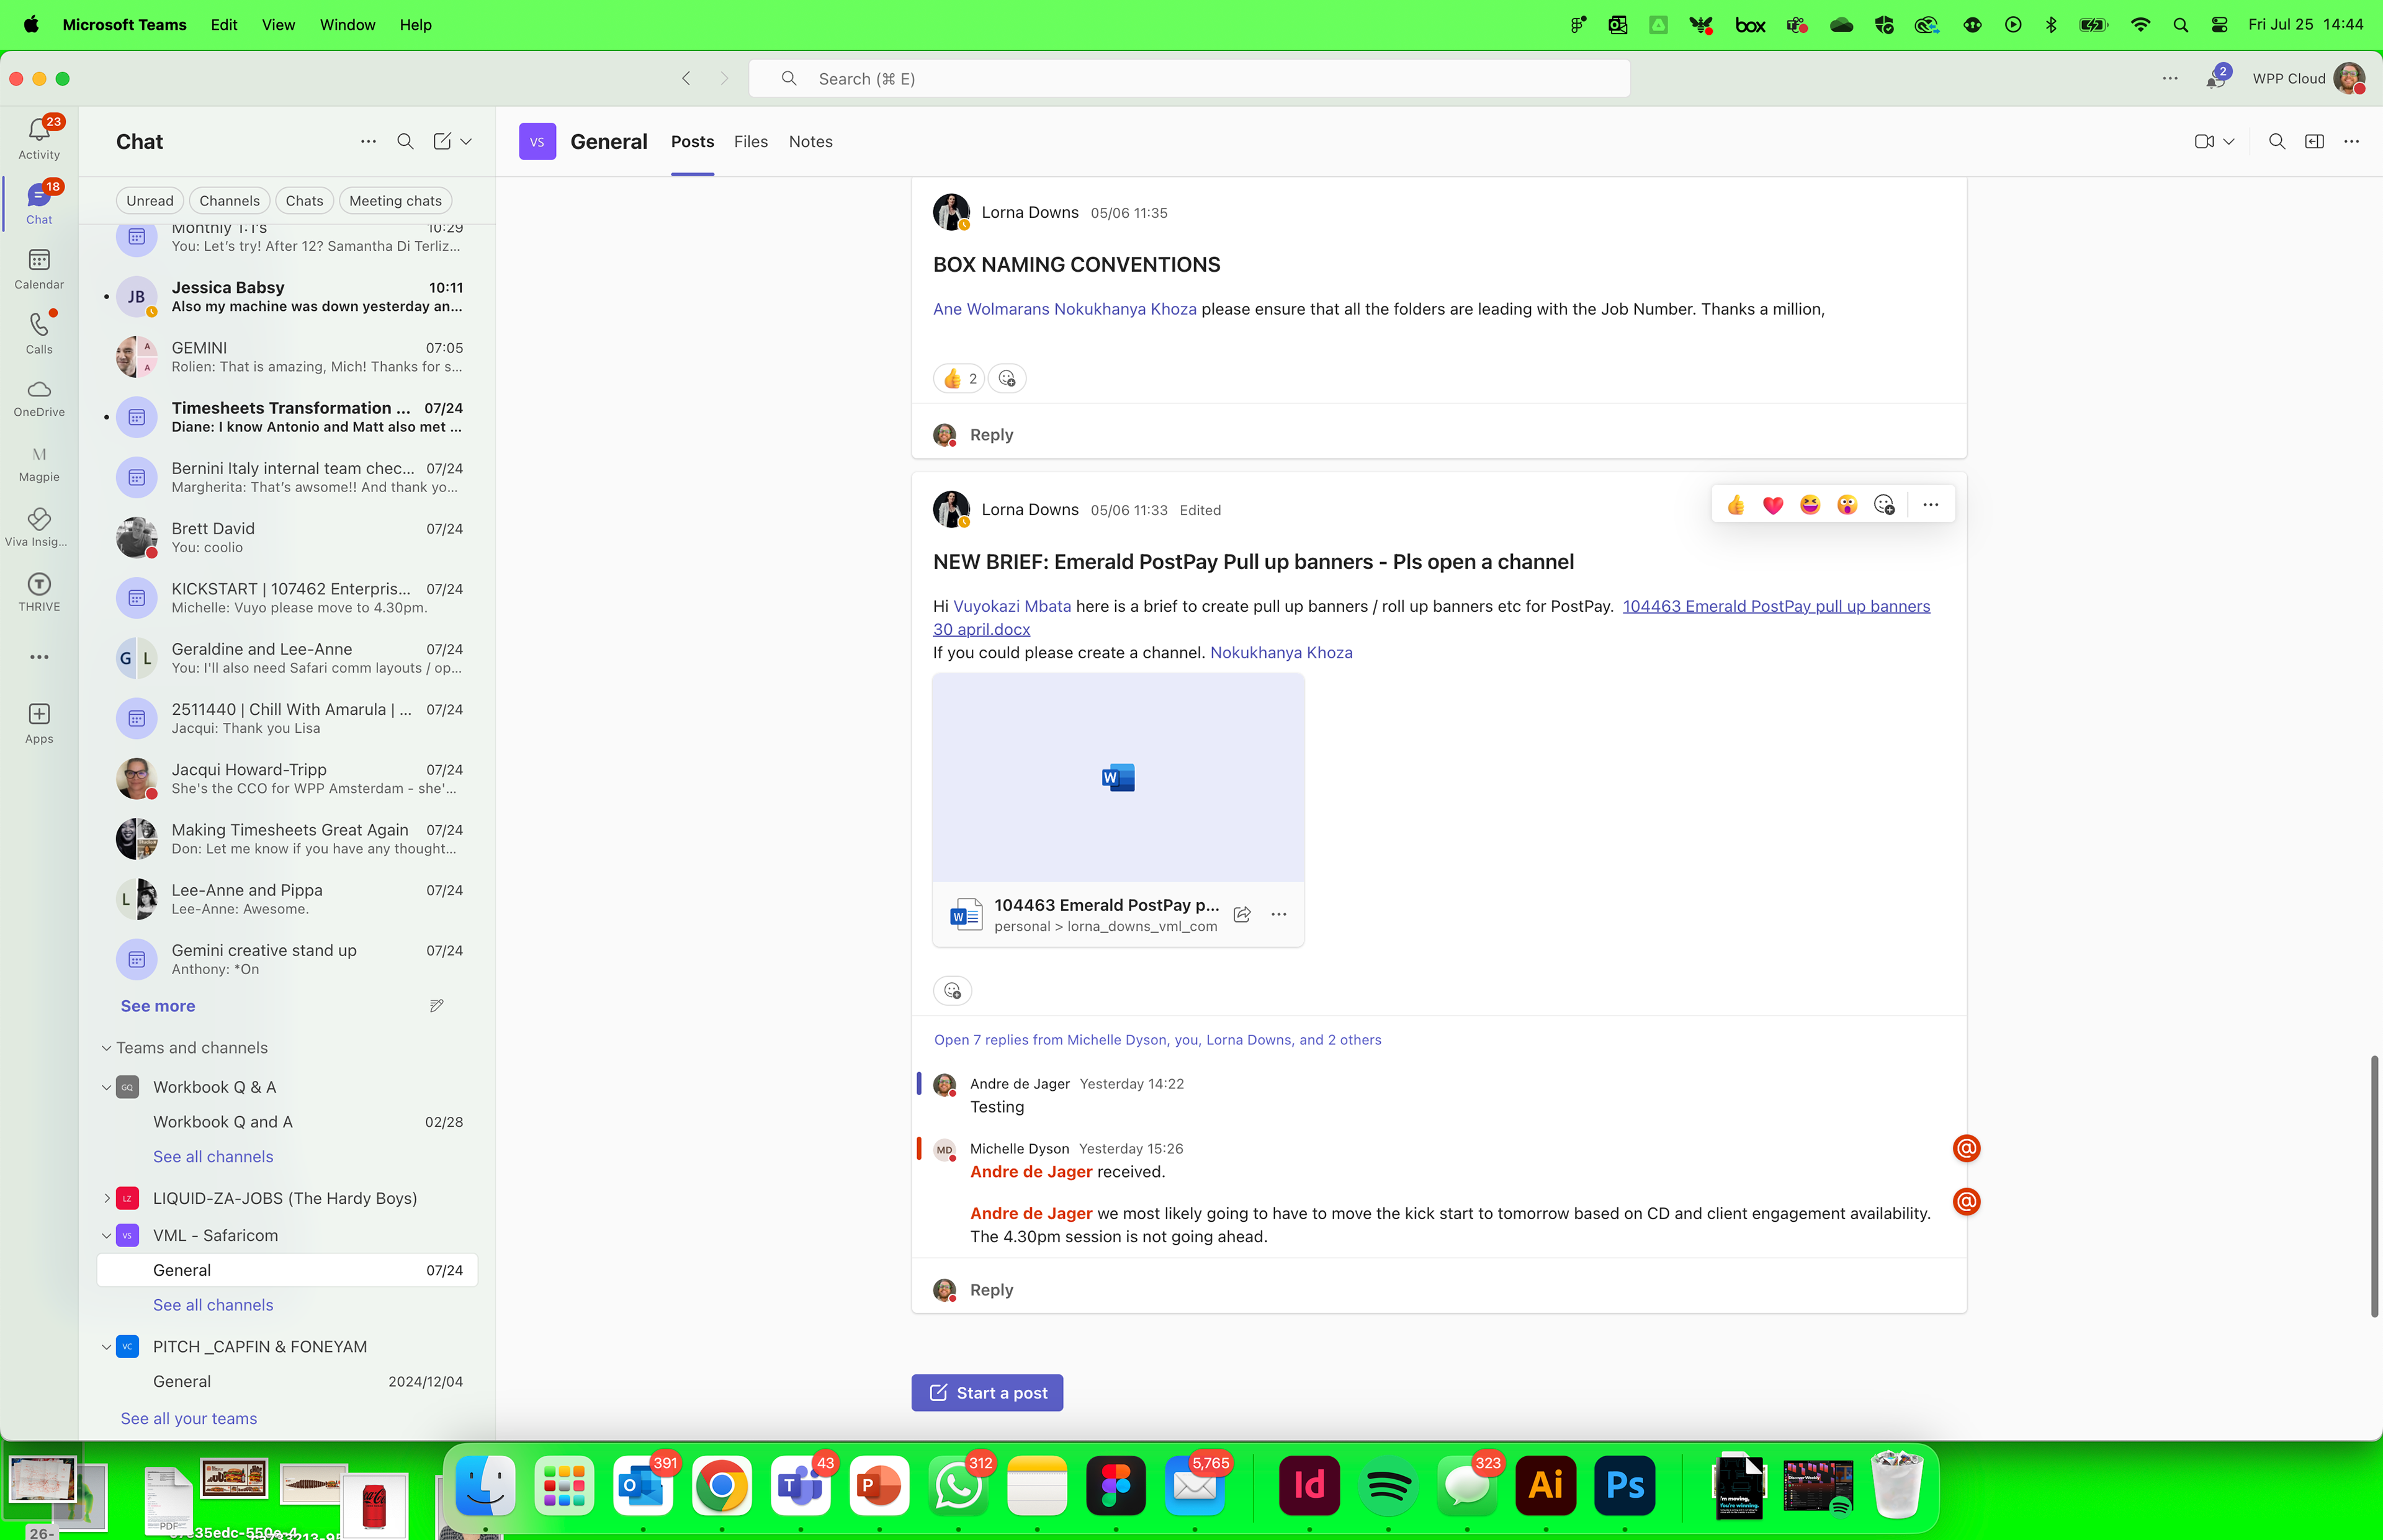Click the share icon on Emerald PostPay attachment
The width and height of the screenshot is (2383, 1540).
1242,914
